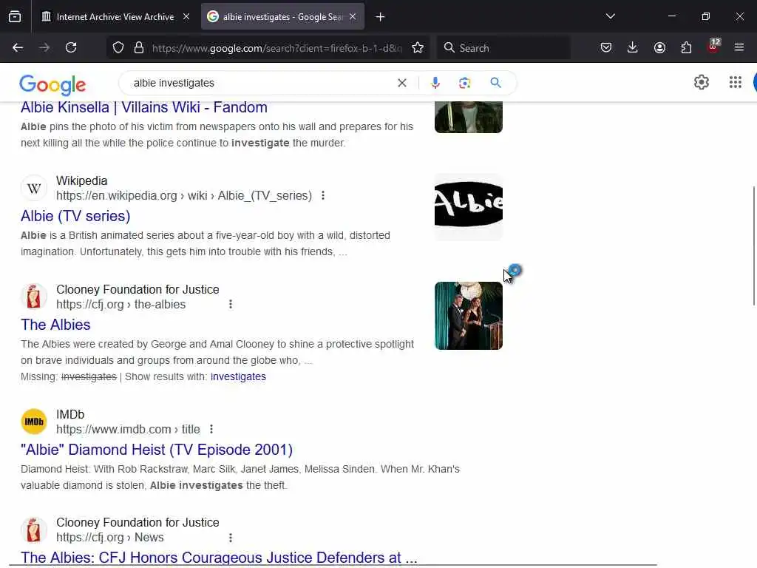Click https://cfj.org › the-albies breadcrumb
757x568 pixels.
click(120, 304)
